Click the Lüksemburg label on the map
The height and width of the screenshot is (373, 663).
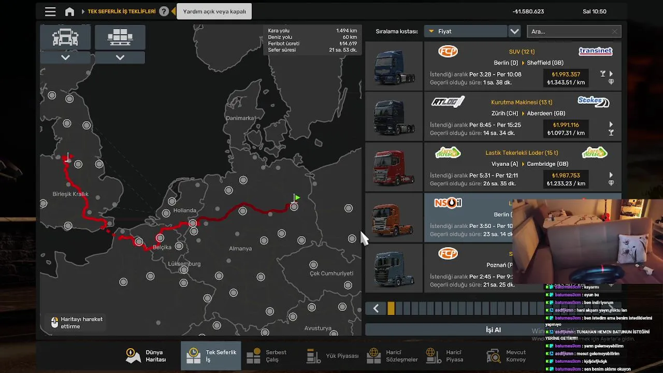tap(184, 264)
